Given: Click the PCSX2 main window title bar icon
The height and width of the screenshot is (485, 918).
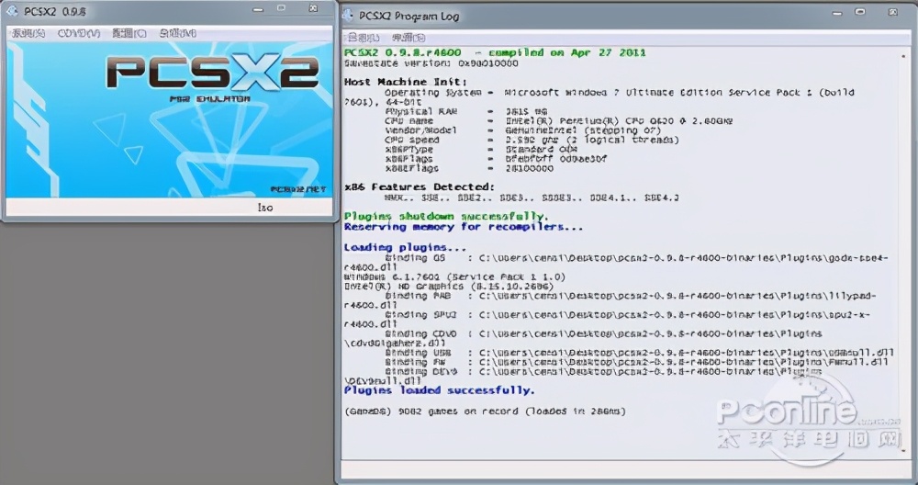Looking at the screenshot, I should coord(13,12).
